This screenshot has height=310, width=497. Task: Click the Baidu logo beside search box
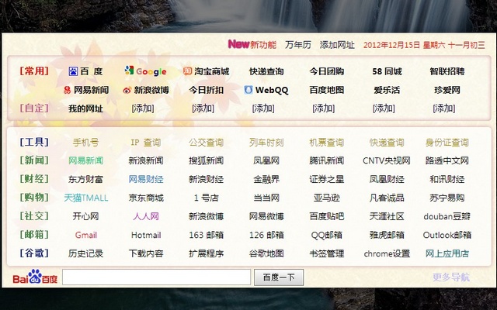pyautogui.click(x=35, y=277)
